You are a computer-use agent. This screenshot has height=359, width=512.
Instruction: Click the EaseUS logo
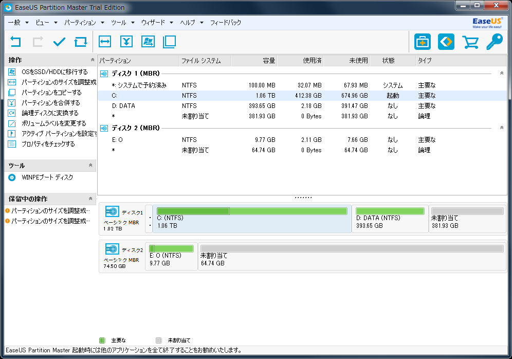[487, 23]
